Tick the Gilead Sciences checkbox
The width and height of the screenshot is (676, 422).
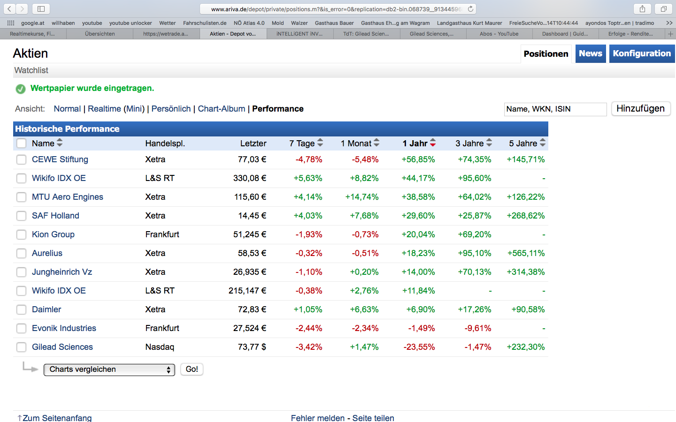21,347
